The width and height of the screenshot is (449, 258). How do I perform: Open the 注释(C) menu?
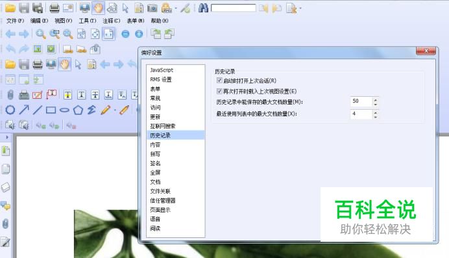pos(112,21)
